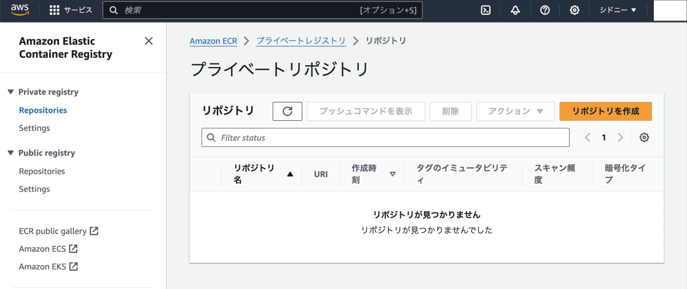Click the 検索 search box
Screen dimensions: 687x289
point(262,10)
